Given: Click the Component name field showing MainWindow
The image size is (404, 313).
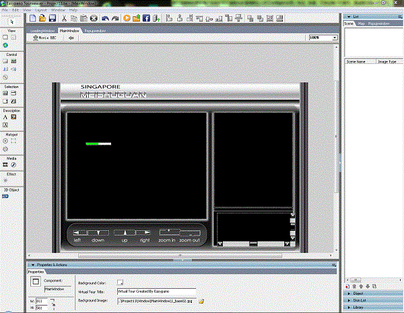Looking at the screenshot, I should click(x=58, y=289).
